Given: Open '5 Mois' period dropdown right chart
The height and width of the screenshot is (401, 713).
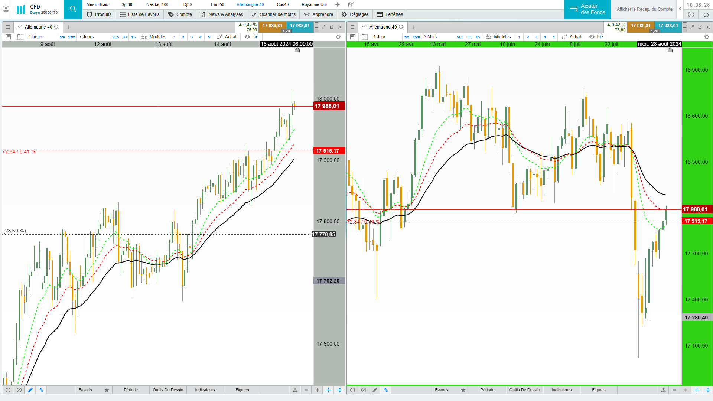Looking at the screenshot, I should (430, 37).
